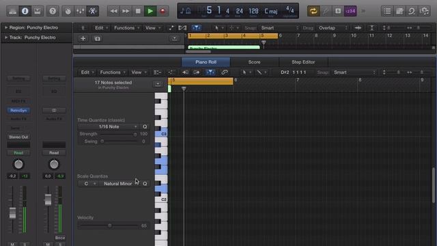
Task: Click the Stereo Out output slot
Action: (x=18, y=137)
